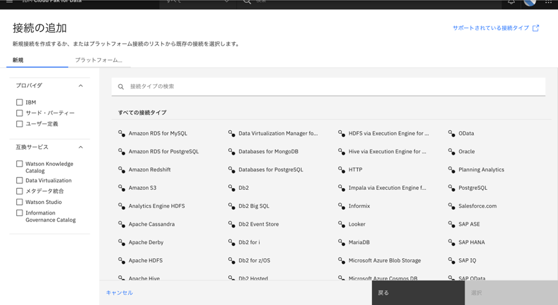Screen dimensions: 558x305
Task: Collapse the プロバイダ filter section chevron
Action: pos(81,86)
